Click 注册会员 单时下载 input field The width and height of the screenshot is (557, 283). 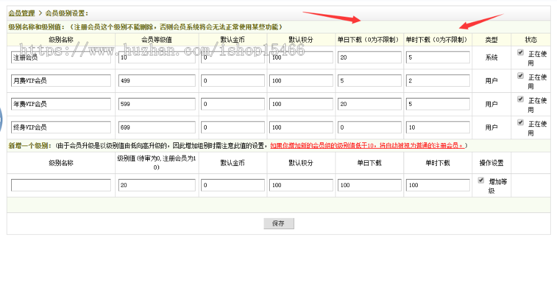click(437, 58)
